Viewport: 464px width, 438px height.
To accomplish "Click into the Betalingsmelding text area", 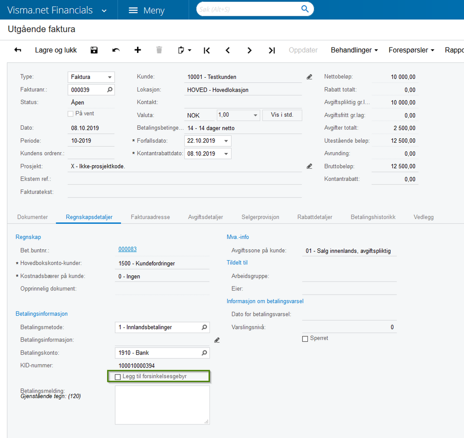I will click(162, 405).
